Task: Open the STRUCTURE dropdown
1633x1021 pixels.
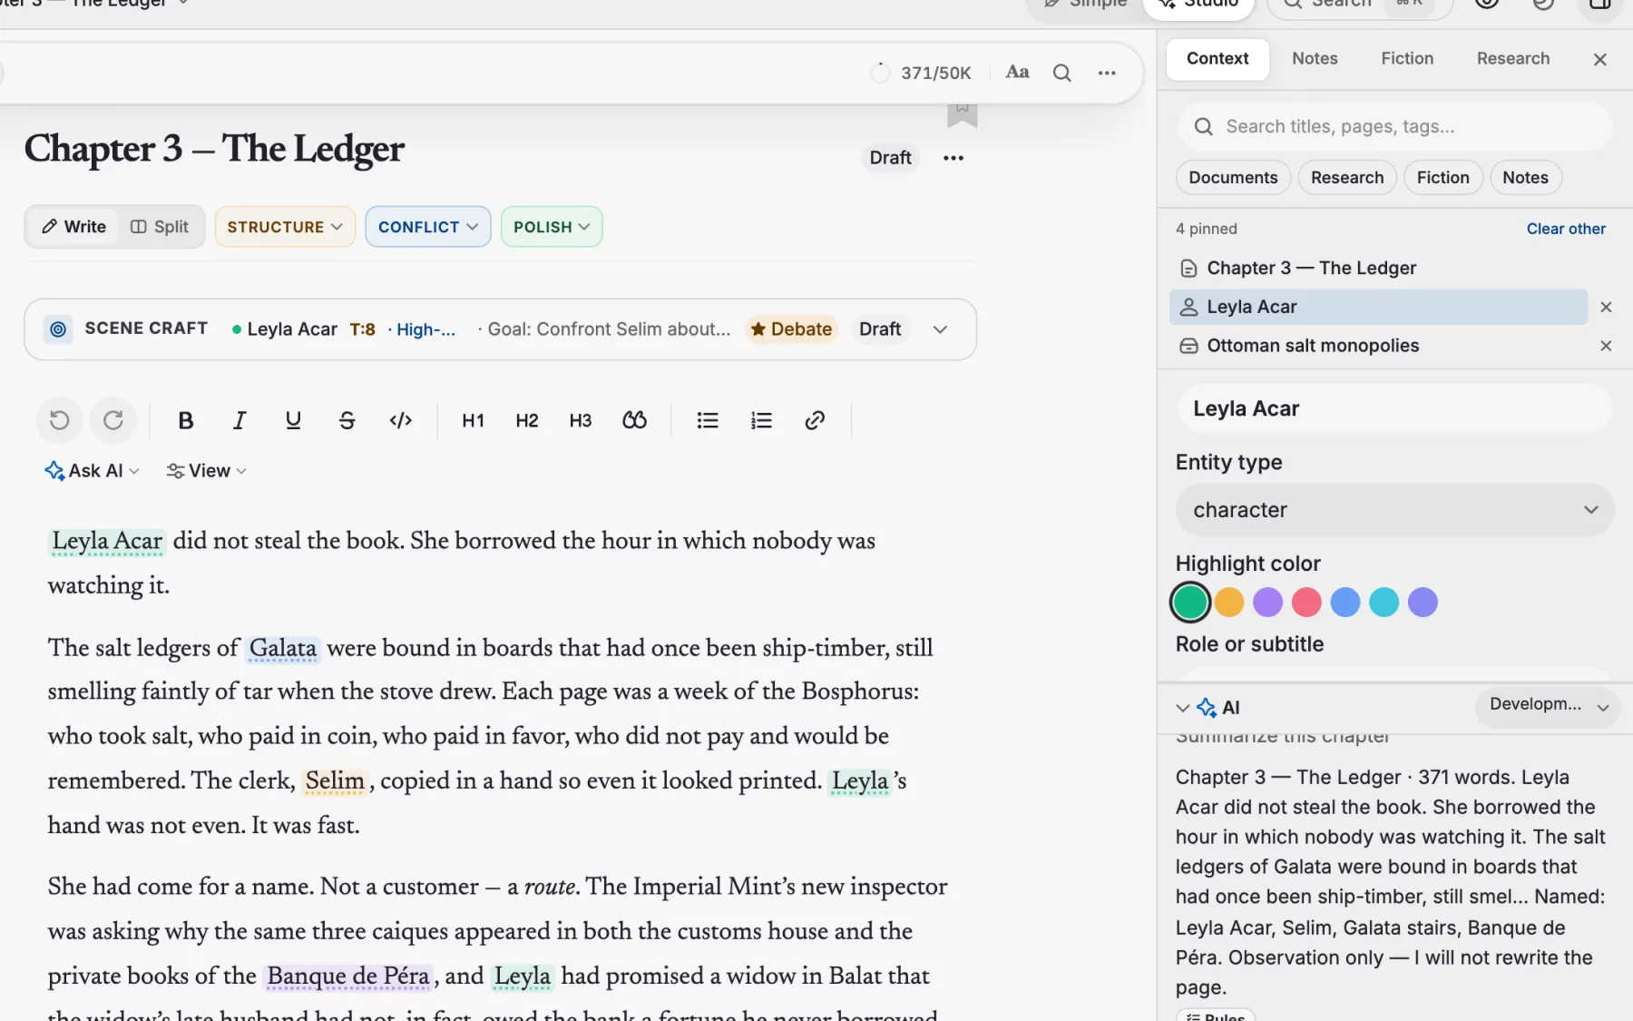Action: coord(285,227)
